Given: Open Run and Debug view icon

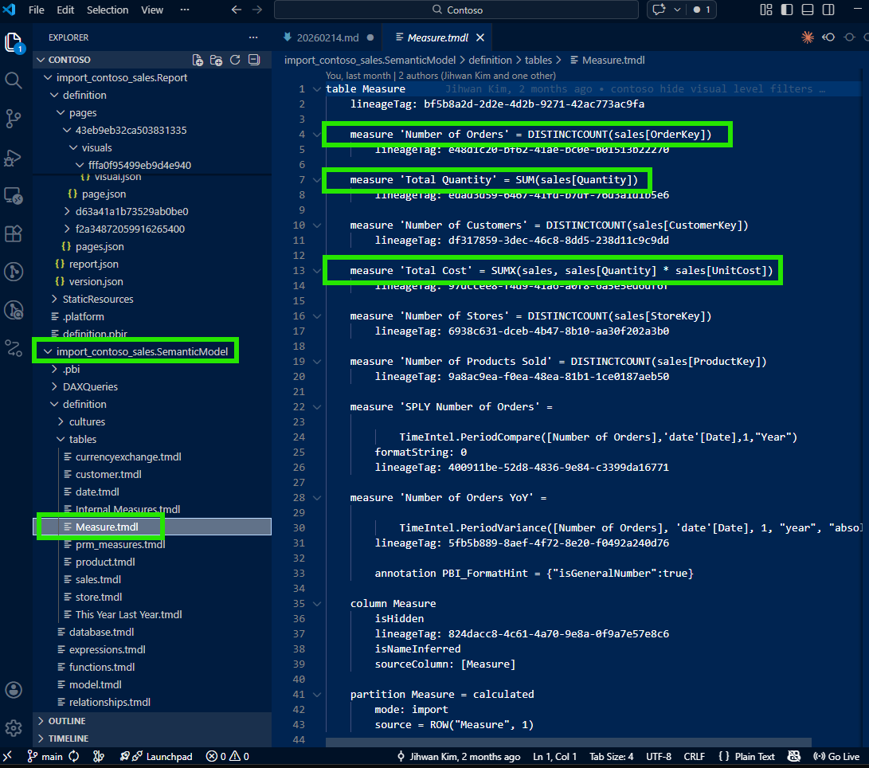Looking at the screenshot, I should [14, 158].
